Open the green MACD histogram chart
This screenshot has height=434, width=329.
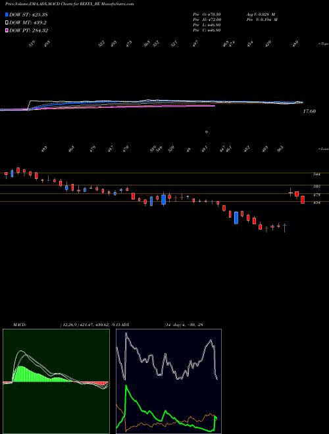click(x=56, y=381)
